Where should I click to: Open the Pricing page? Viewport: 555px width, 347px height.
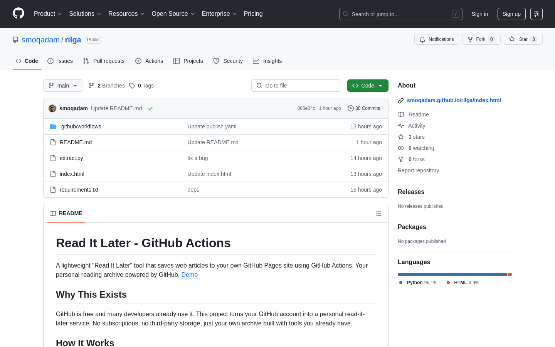[x=253, y=13]
